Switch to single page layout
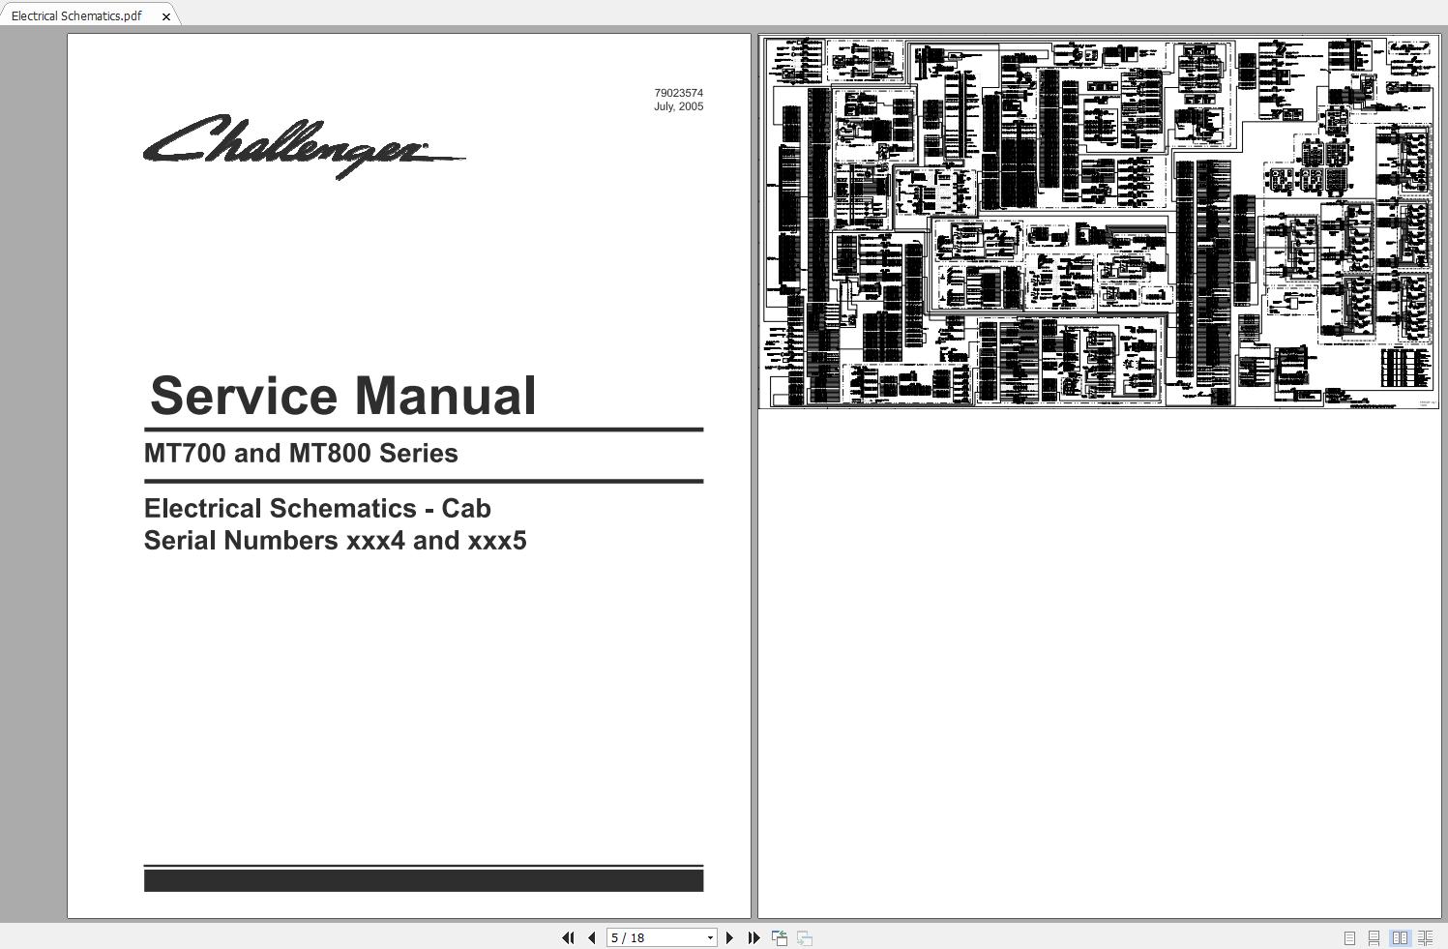1448x949 pixels. 1349,937
